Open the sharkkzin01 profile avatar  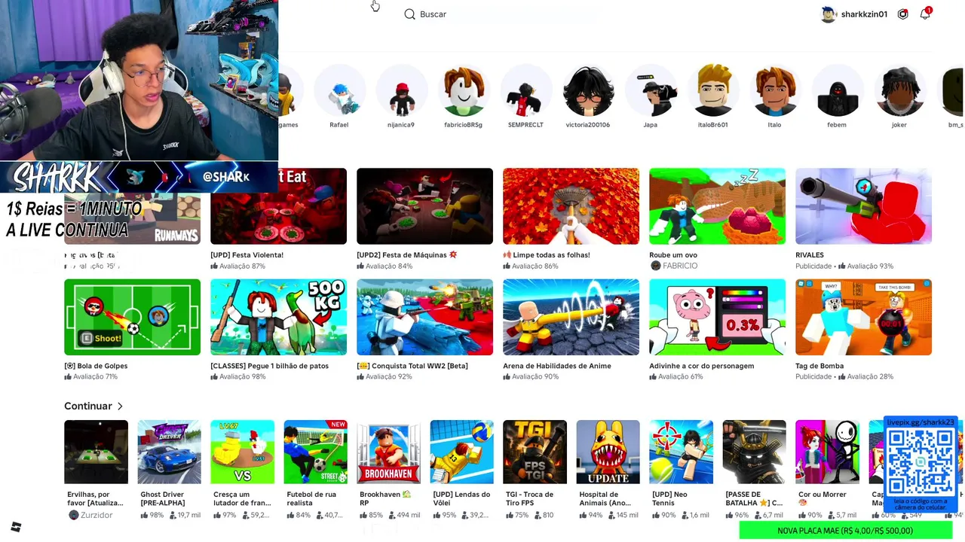click(829, 14)
